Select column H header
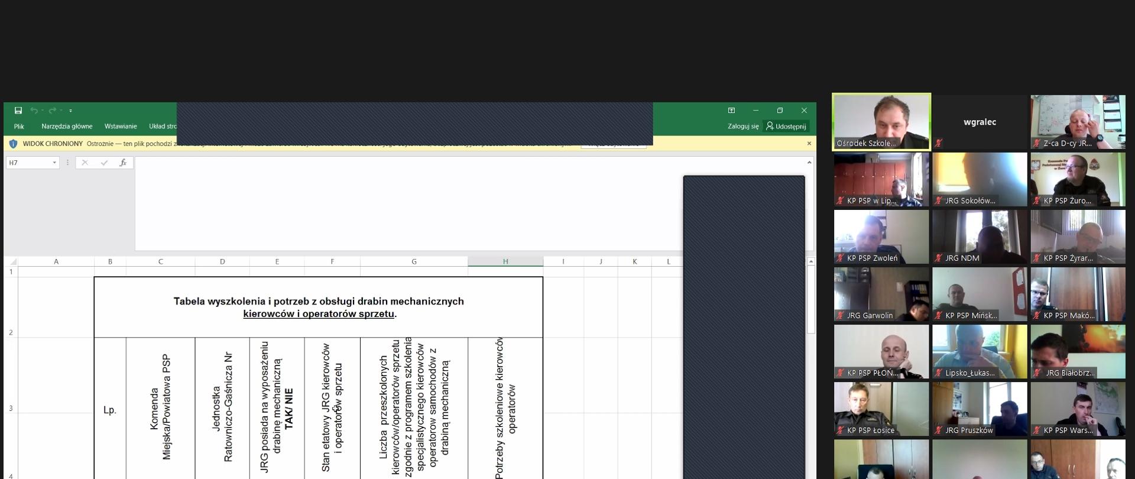This screenshot has width=1135, height=479. [x=505, y=261]
